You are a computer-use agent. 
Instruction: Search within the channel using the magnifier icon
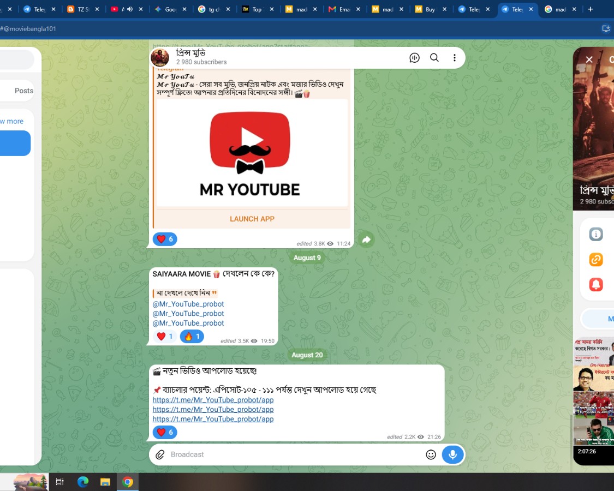[434, 58]
